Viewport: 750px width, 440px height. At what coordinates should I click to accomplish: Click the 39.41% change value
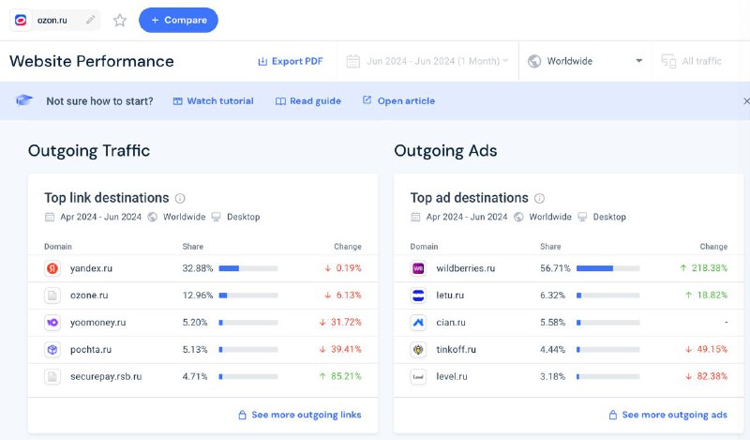[346, 350]
